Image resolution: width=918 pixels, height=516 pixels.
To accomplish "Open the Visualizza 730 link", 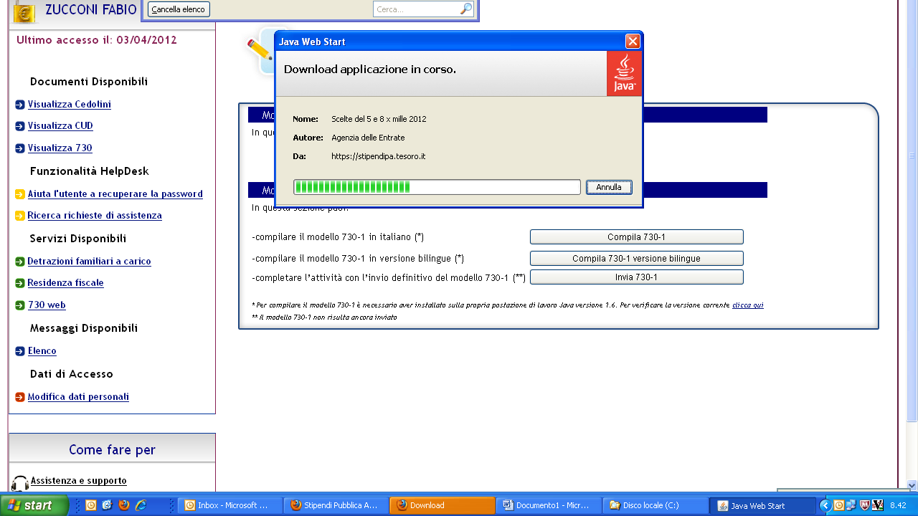I will pos(60,148).
